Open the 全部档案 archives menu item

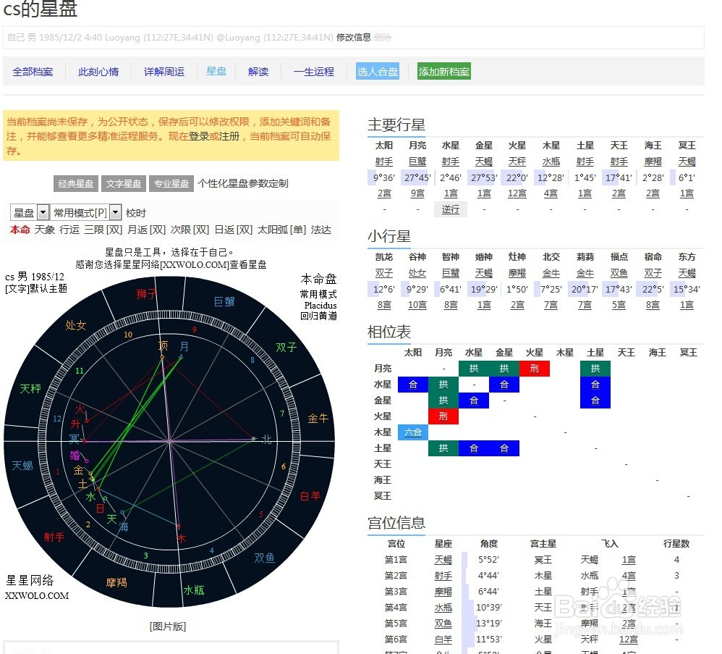point(33,72)
